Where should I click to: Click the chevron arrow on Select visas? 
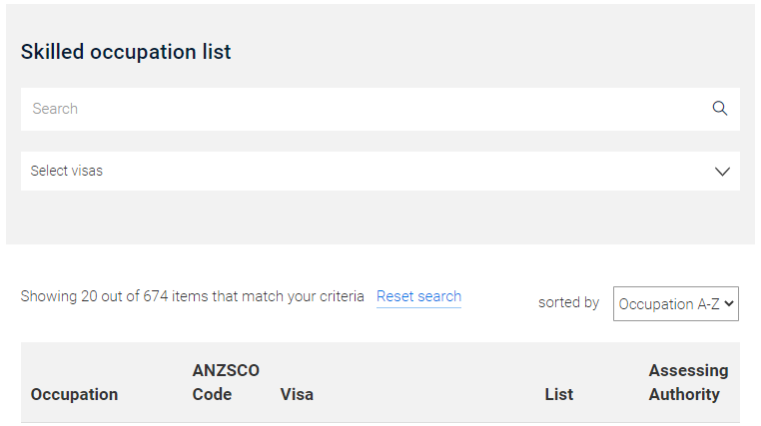[723, 172]
